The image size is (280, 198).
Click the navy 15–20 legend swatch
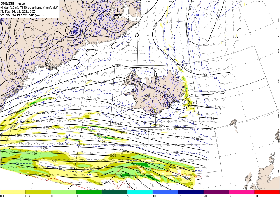coord(191,192)
